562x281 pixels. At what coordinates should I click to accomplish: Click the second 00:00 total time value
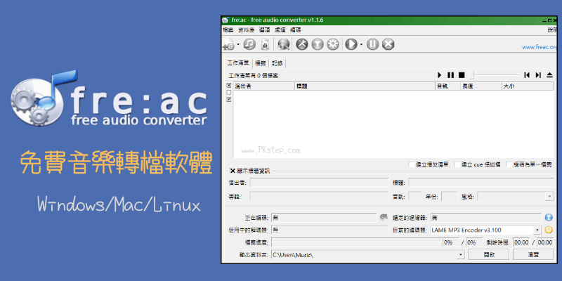(545, 242)
